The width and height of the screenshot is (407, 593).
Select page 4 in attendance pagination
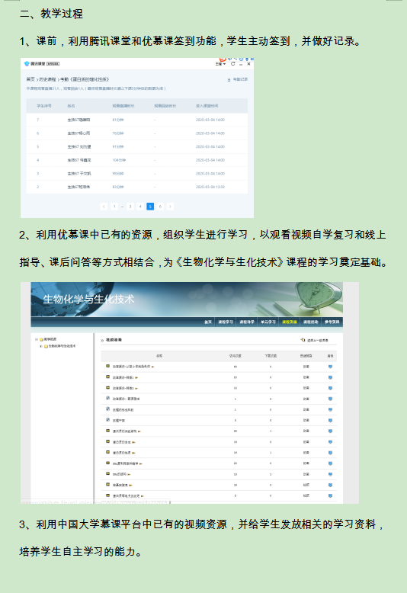(140, 207)
